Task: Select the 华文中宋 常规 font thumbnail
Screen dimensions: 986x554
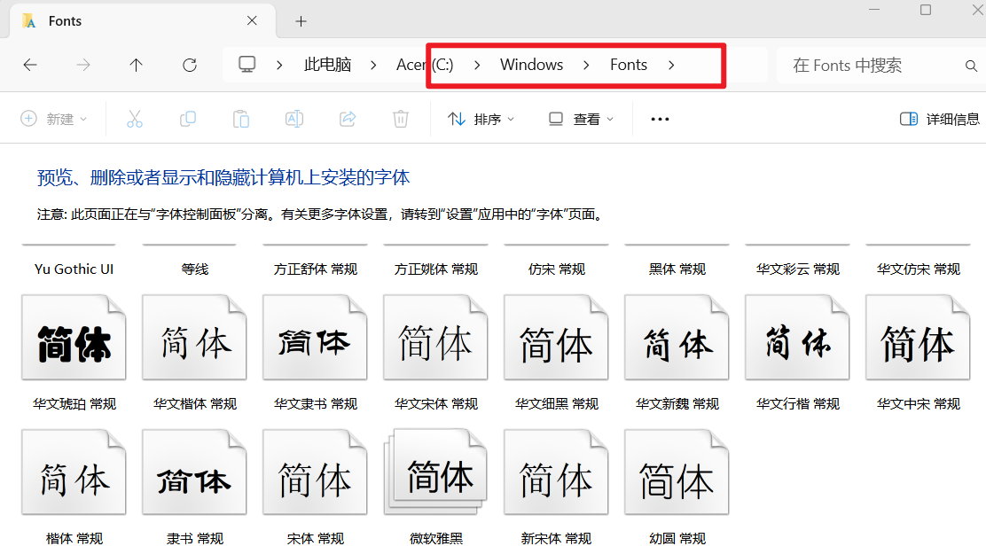Action: (918, 338)
